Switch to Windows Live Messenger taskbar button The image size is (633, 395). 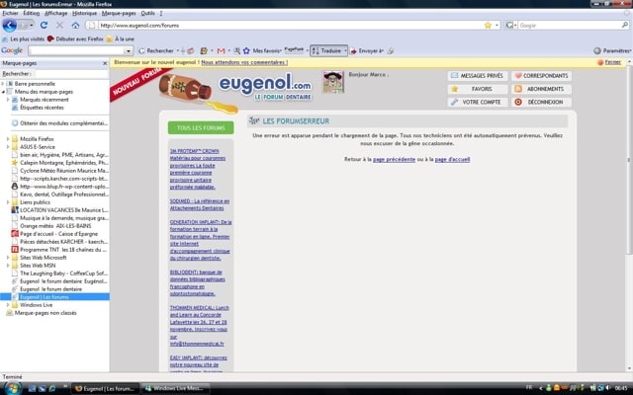point(176,388)
